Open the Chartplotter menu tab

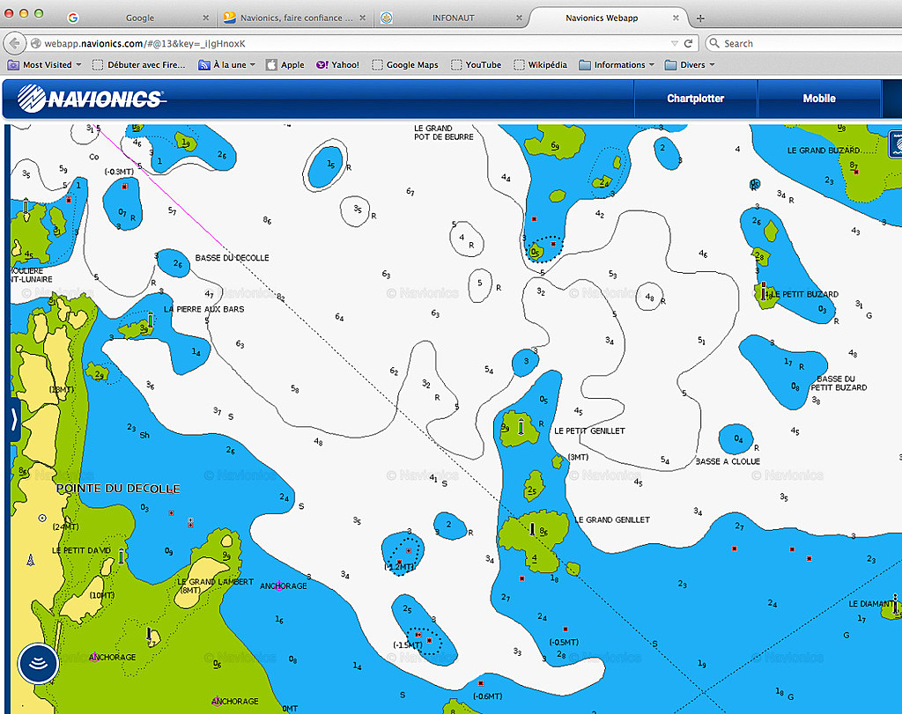tap(696, 99)
